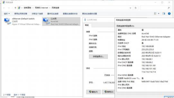Viewport: 174px width, 98px height.
Task: Click 更改此连接的设置 in the toolbar
Action: (x=89, y=14)
